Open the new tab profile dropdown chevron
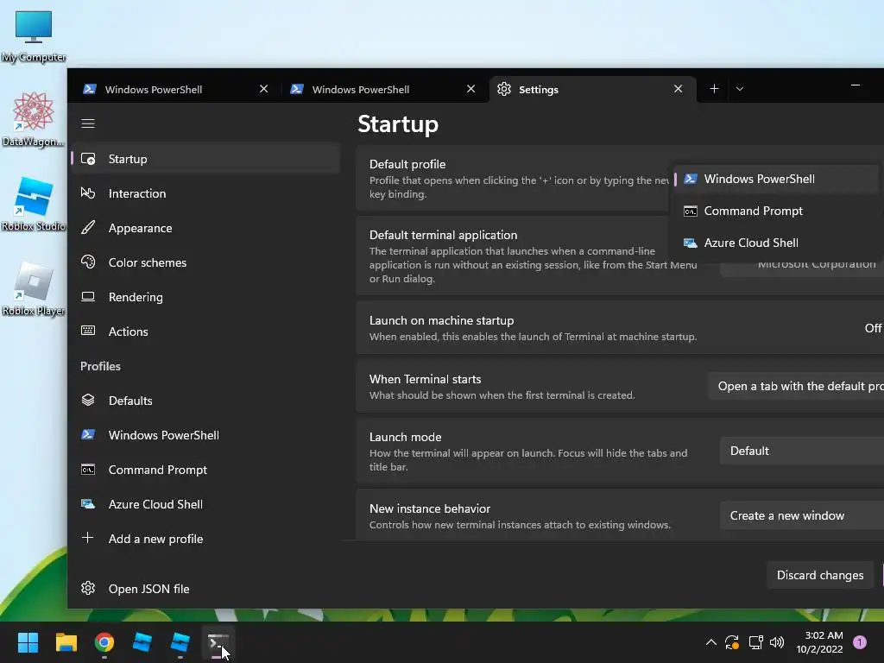This screenshot has height=663, width=884. pyautogui.click(x=740, y=89)
